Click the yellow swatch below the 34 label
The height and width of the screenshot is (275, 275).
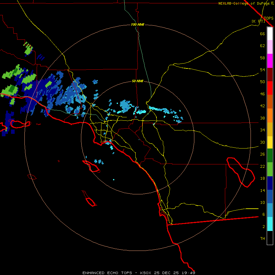[x=270, y=142]
